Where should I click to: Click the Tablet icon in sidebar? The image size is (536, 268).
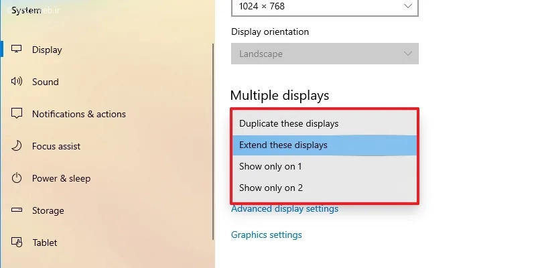(x=17, y=243)
